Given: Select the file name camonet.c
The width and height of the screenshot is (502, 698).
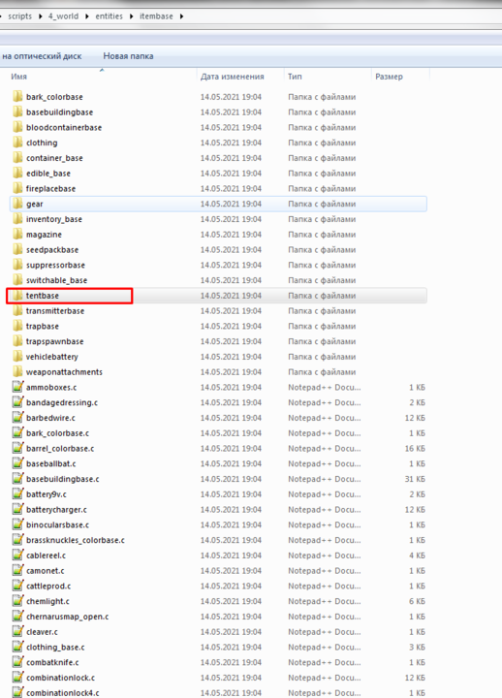Looking at the screenshot, I should click(x=45, y=571).
